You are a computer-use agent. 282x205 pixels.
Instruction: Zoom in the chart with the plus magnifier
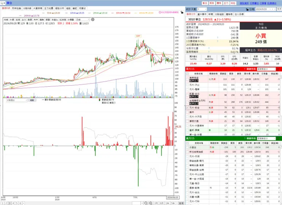(x=151, y=203)
